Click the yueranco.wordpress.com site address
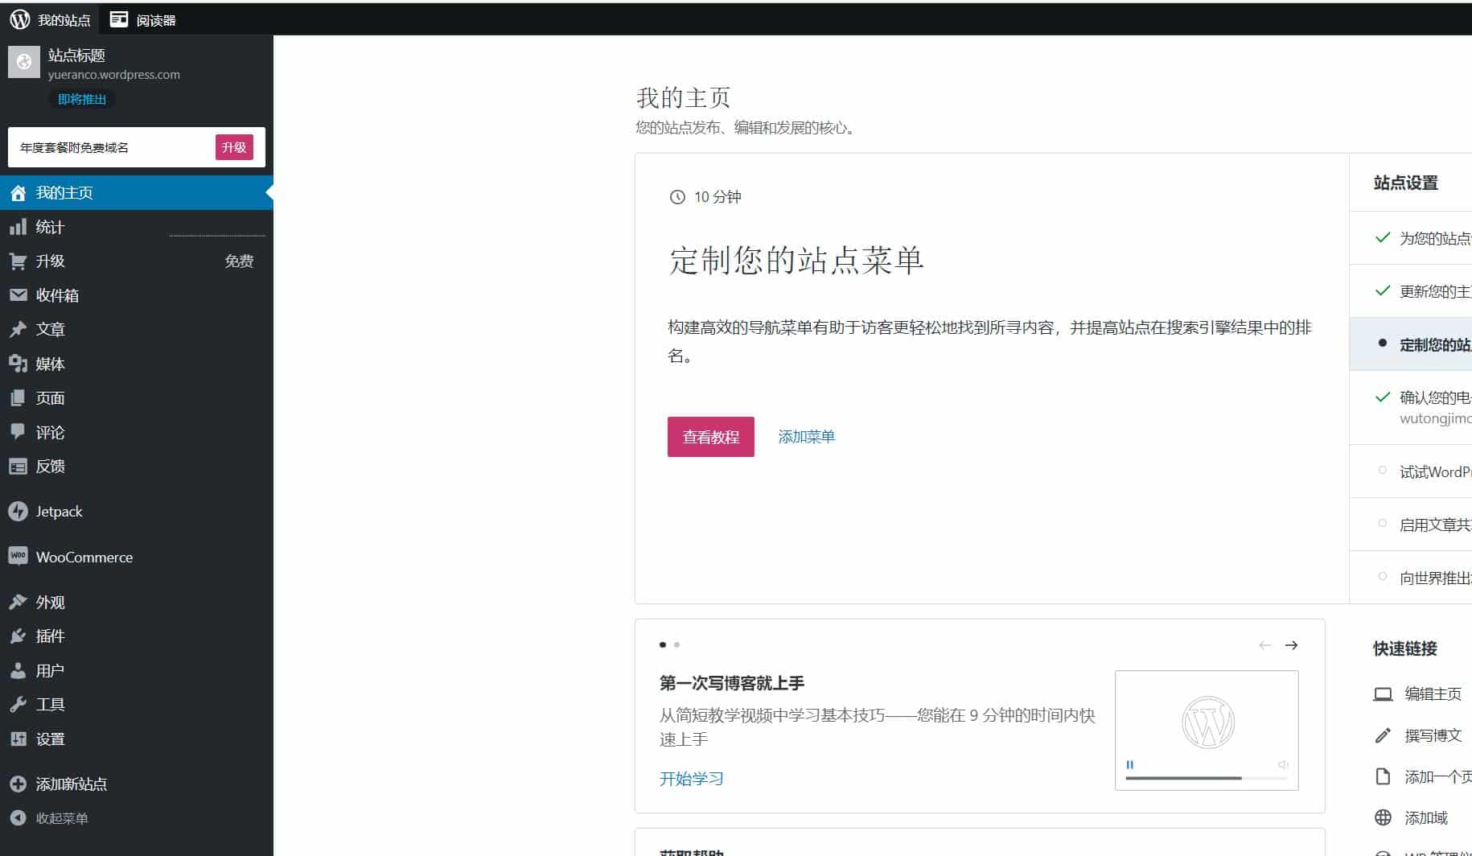The image size is (1472, 856). click(114, 75)
